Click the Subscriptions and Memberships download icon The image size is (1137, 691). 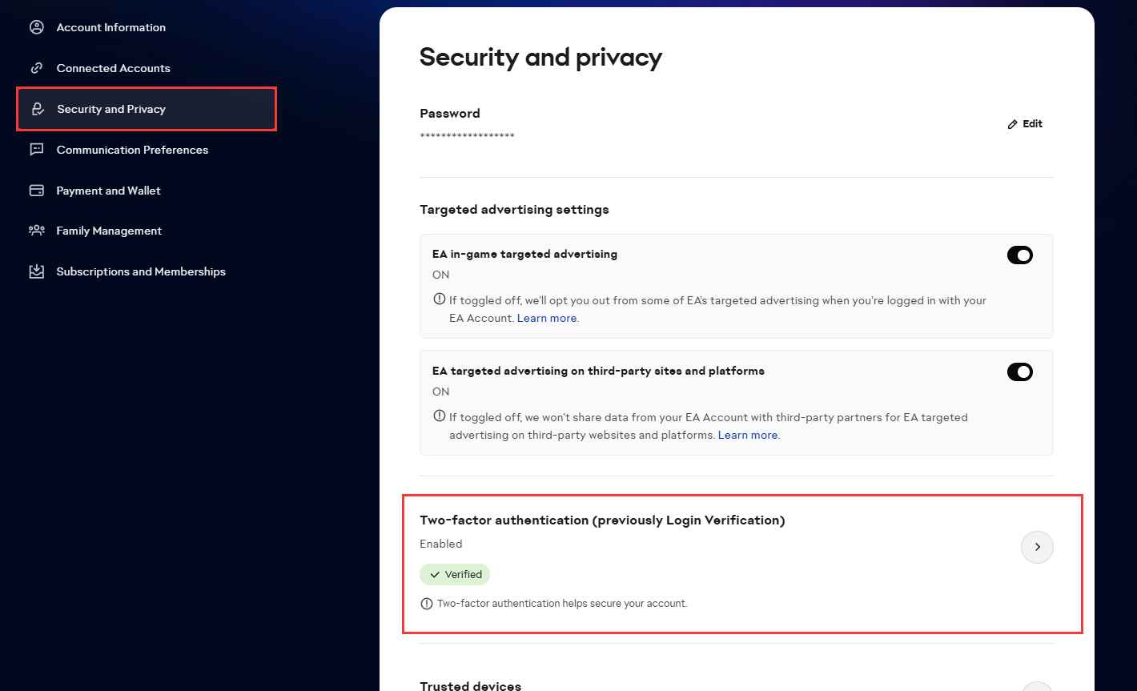click(37, 271)
